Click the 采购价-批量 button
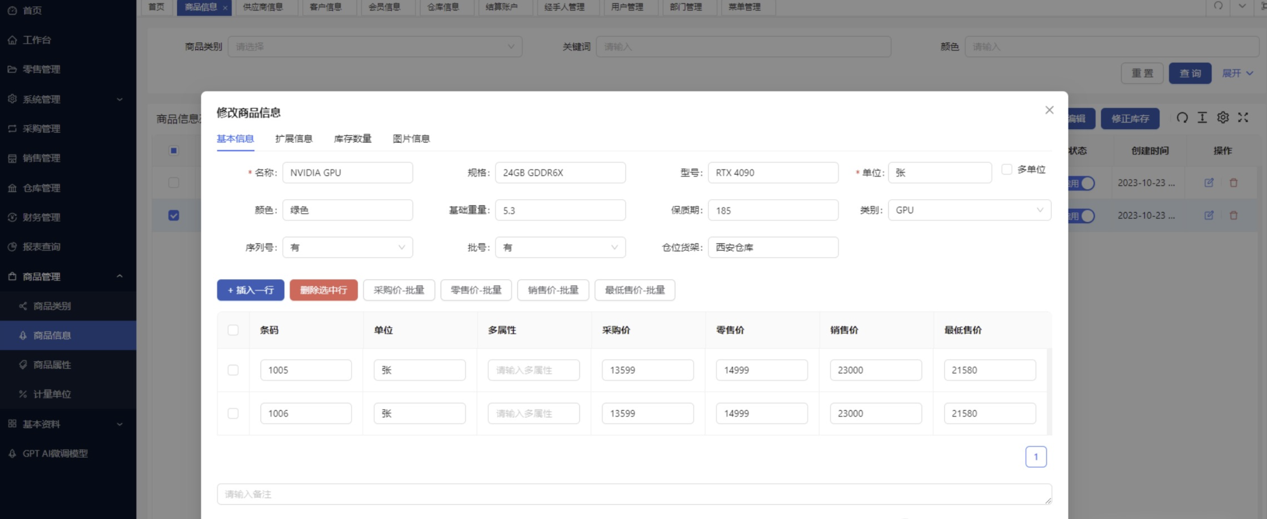The width and height of the screenshot is (1267, 519). pos(399,290)
